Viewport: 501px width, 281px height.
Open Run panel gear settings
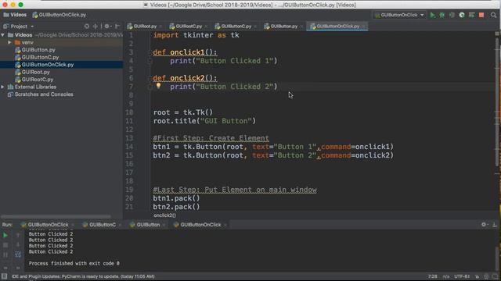point(484,225)
